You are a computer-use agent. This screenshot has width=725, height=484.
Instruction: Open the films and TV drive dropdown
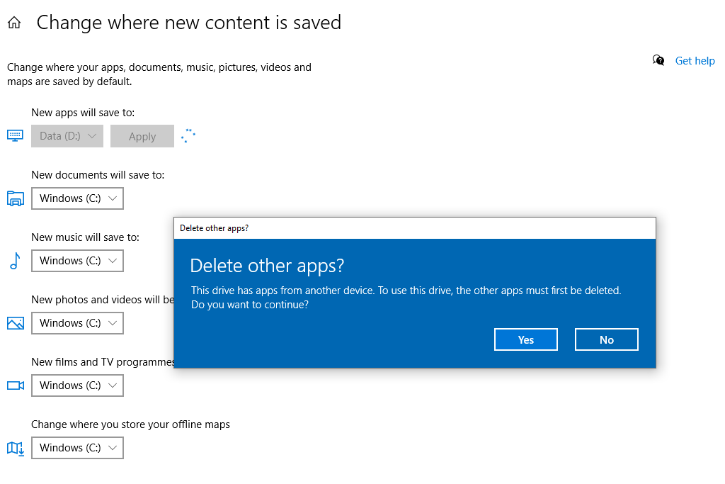click(x=77, y=385)
